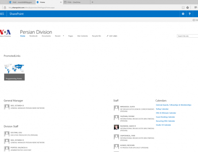The height and width of the screenshot is (152, 198).
Task: Click EDIT LINKS
Action: coord(113,36)
